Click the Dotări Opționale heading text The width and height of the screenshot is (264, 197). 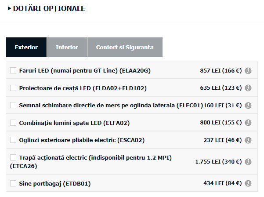tap(49, 8)
